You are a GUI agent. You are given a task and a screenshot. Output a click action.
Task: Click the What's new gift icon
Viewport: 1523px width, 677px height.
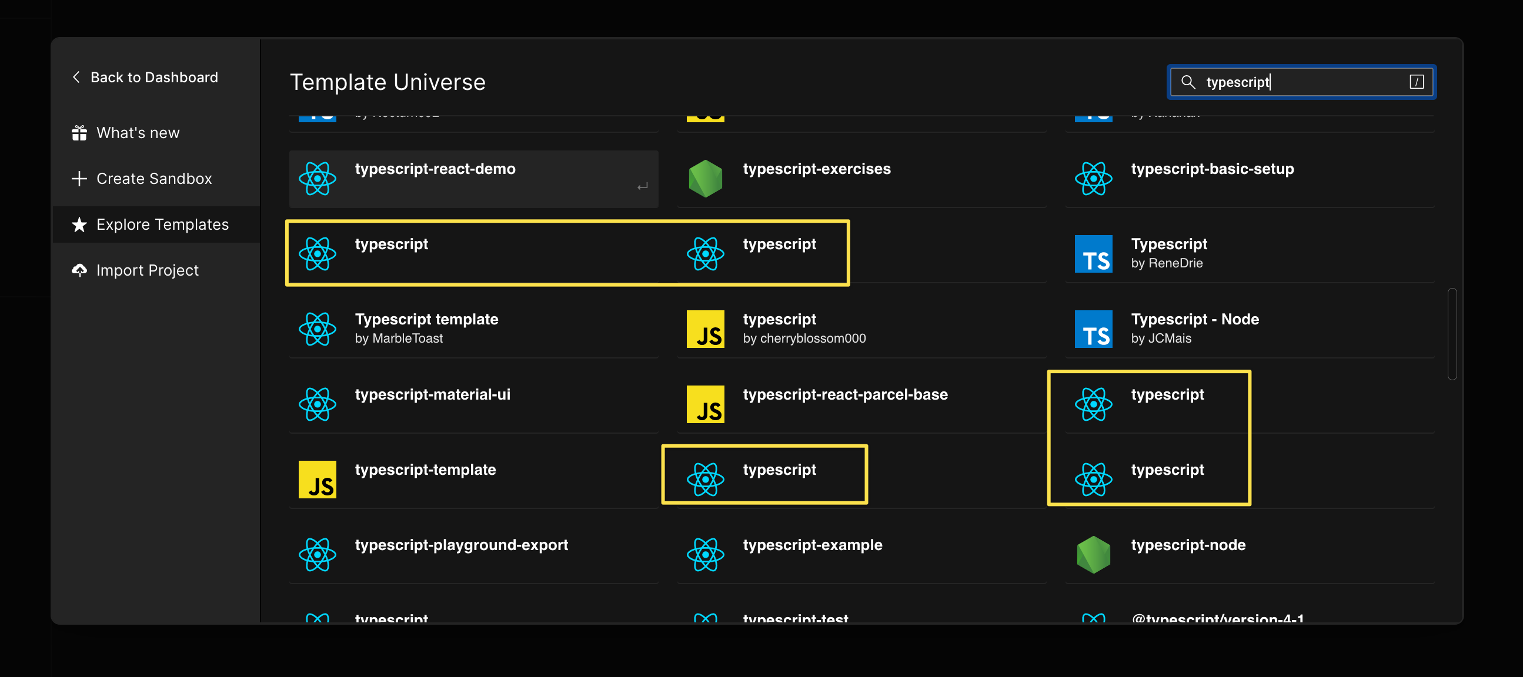coord(79,133)
